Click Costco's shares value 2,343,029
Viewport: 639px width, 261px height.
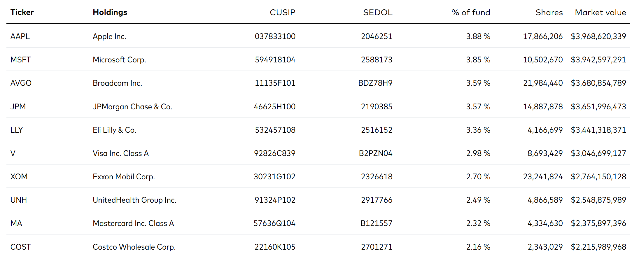coord(545,247)
